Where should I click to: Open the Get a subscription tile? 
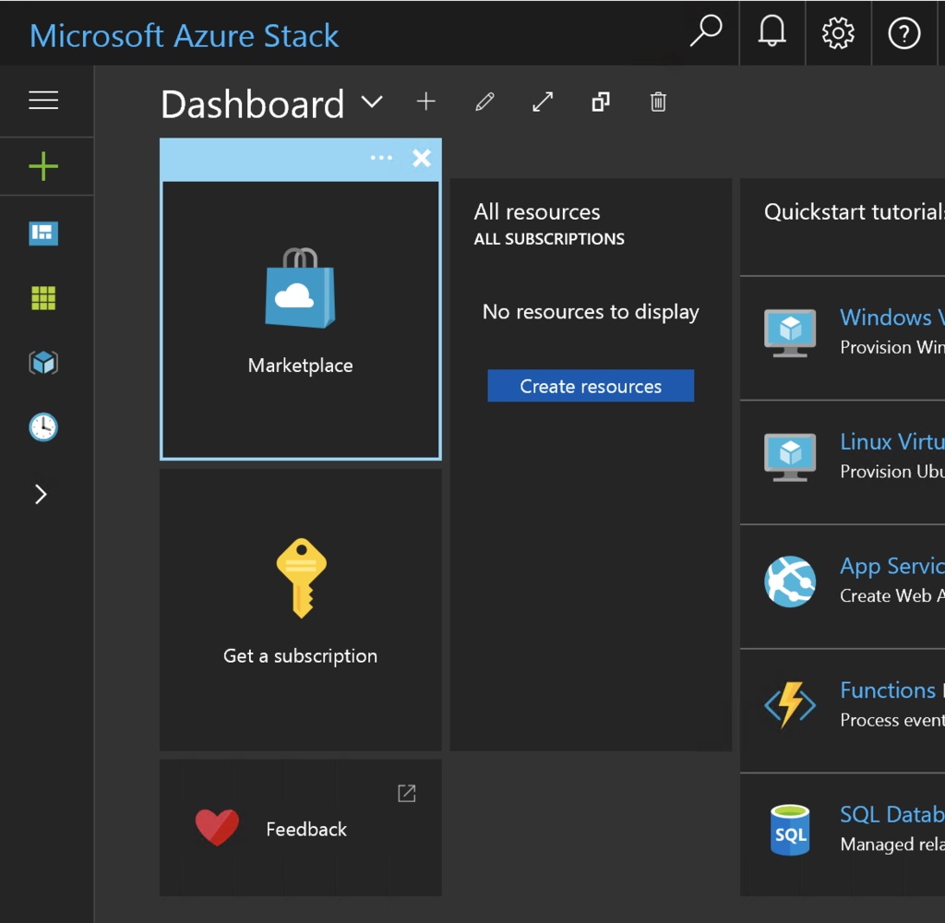pos(300,609)
